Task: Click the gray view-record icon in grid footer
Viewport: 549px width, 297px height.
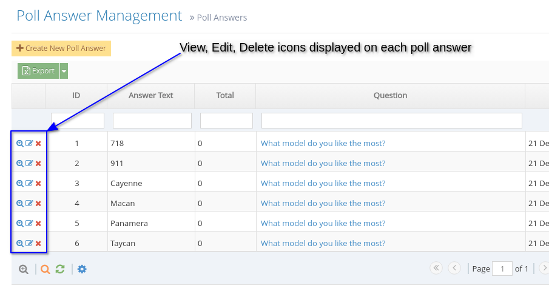Action: tap(24, 269)
